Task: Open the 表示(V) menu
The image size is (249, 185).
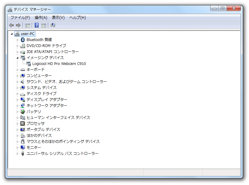Action: [x=58, y=18]
